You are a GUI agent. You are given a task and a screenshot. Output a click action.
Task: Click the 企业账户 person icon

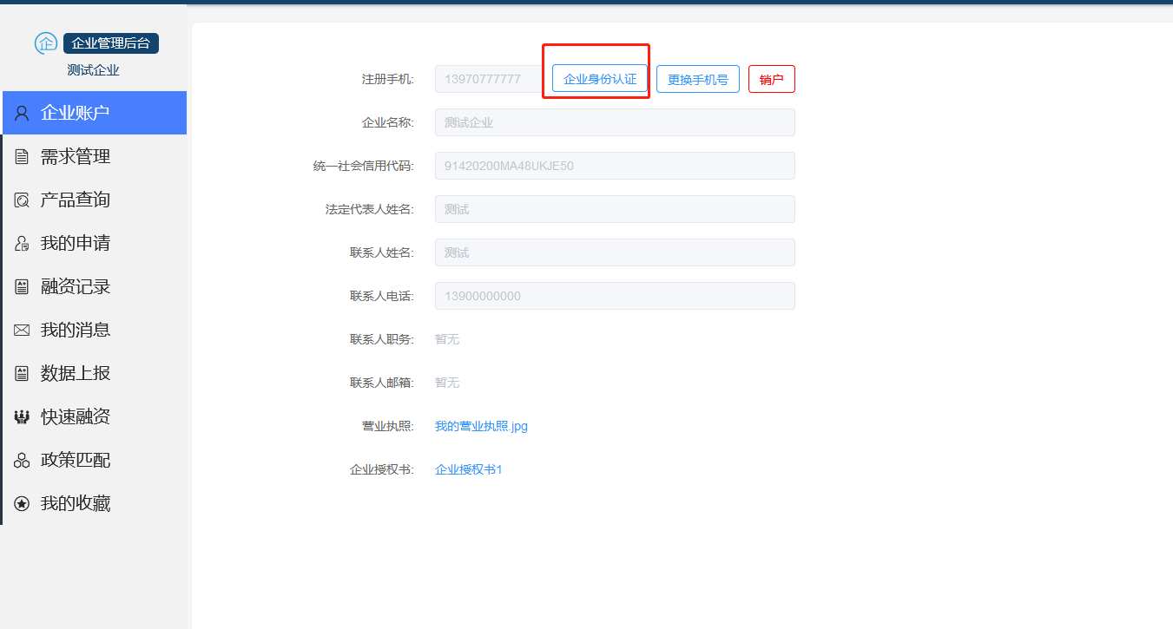click(22, 114)
